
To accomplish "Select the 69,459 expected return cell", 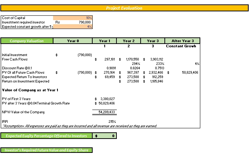I will click(105, 77).
